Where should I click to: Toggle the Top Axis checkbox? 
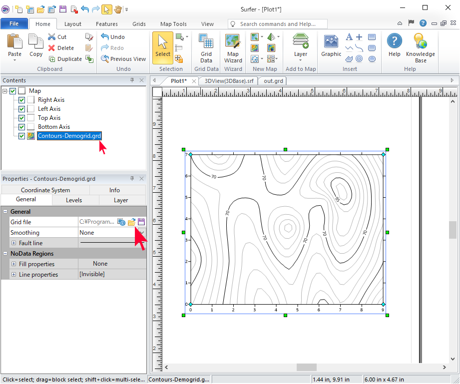pos(21,118)
